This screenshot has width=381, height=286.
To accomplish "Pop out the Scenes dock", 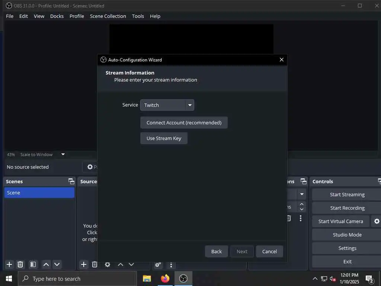I will tap(71, 181).
